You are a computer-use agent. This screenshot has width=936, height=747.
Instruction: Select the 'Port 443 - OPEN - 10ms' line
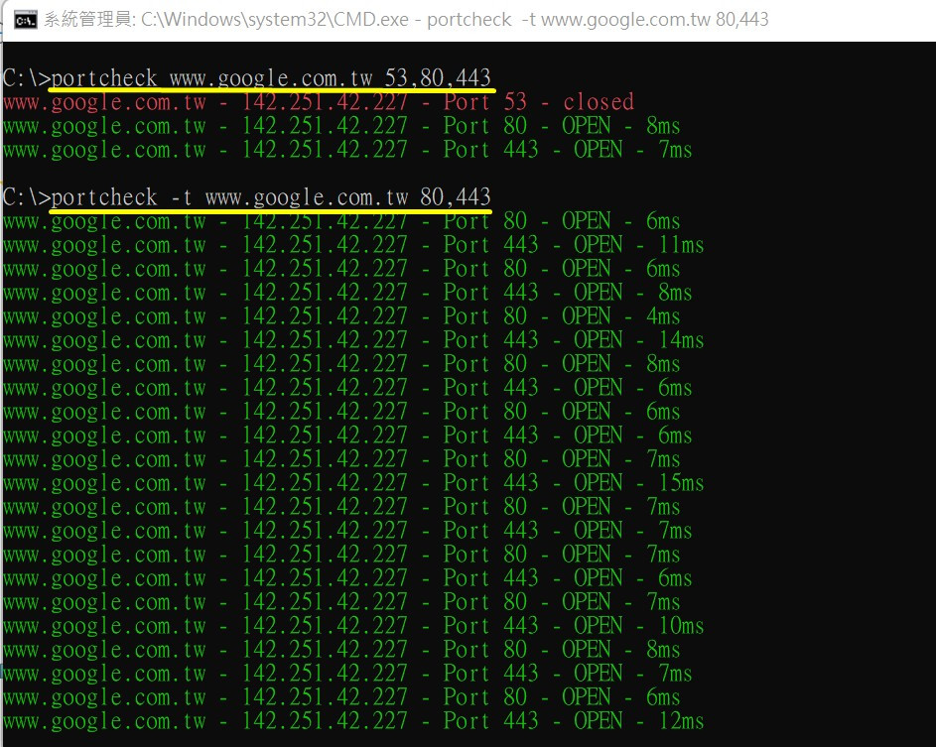[x=353, y=627]
